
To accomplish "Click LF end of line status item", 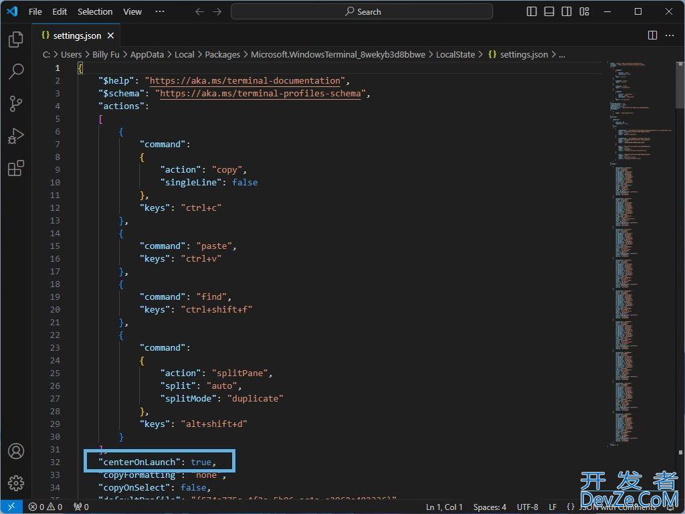I will (553, 507).
